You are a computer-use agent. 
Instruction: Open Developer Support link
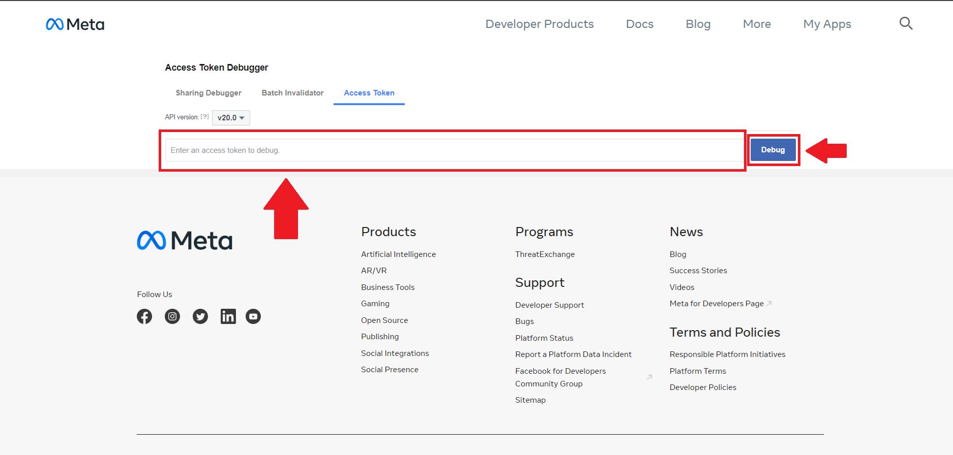pyautogui.click(x=549, y=305)
